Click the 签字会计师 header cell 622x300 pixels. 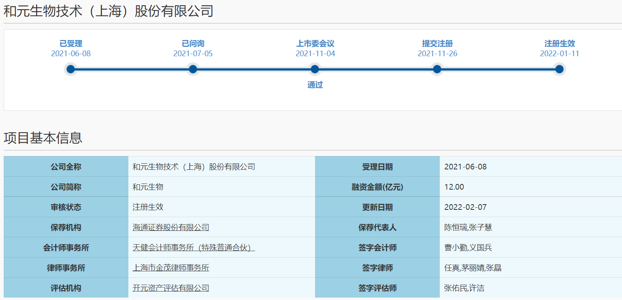[x=377, y=247]
